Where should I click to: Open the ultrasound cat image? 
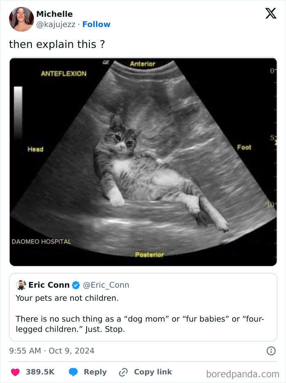click(143, 160)
